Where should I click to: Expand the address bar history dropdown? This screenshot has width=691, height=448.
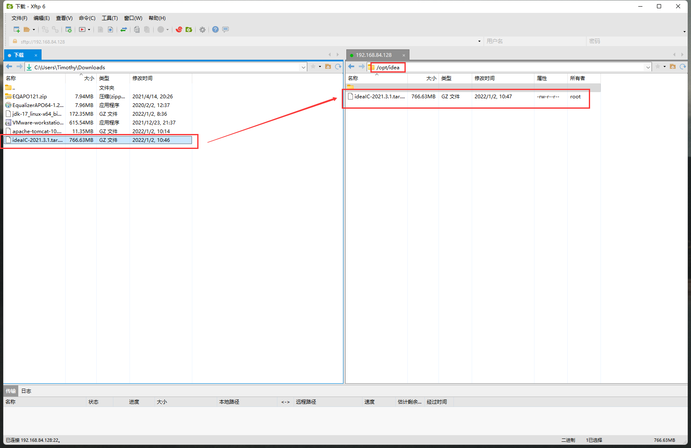[x=479, y=41]
